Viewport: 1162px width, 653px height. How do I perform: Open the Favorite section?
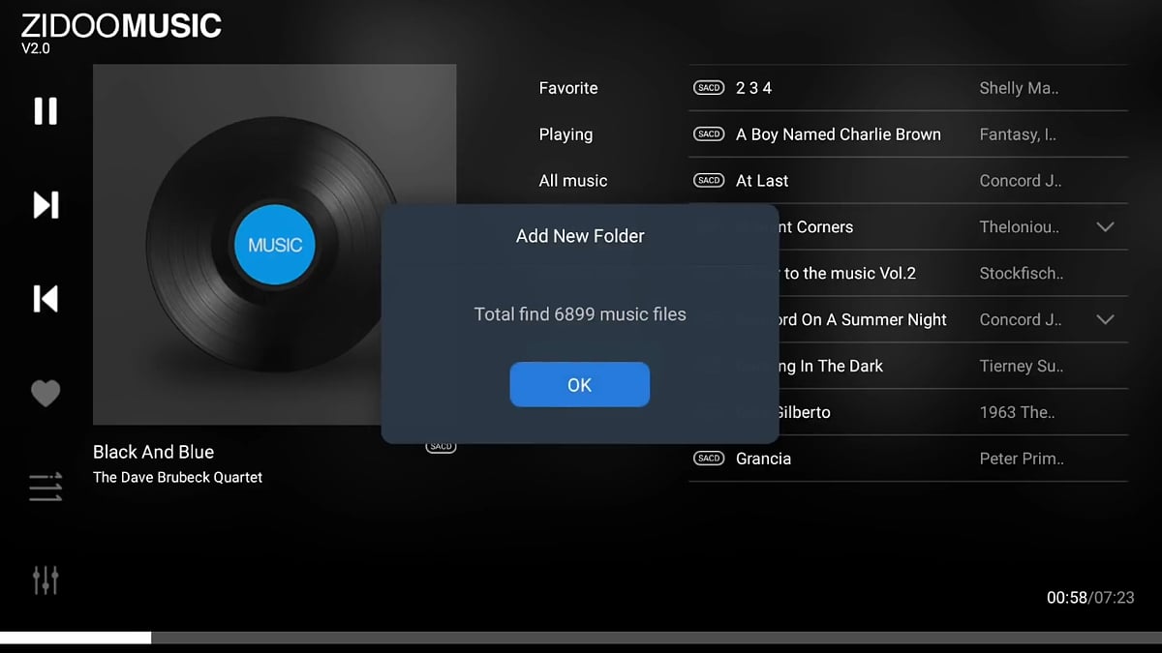tap(567, 87)
